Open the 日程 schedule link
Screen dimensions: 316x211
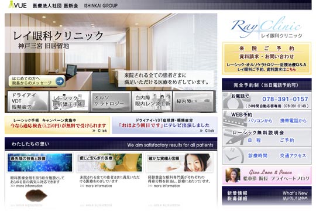click(x=255, y=140)
